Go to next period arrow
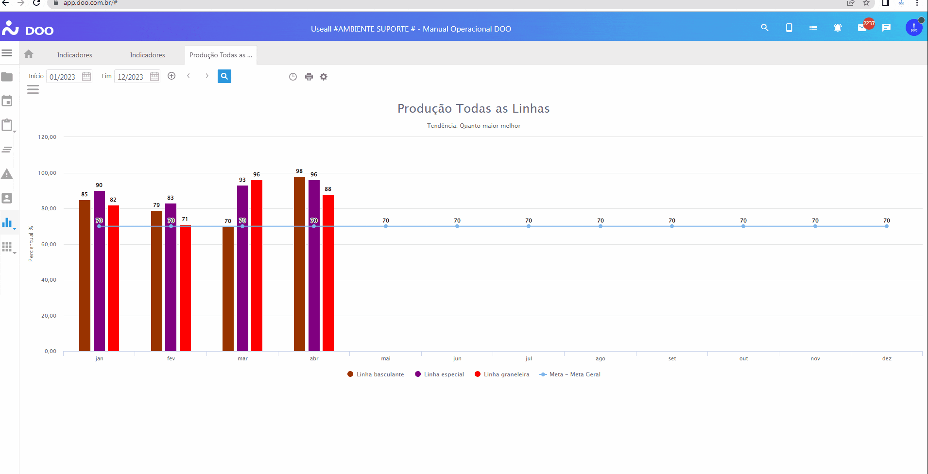 click(x=207, y=76)
